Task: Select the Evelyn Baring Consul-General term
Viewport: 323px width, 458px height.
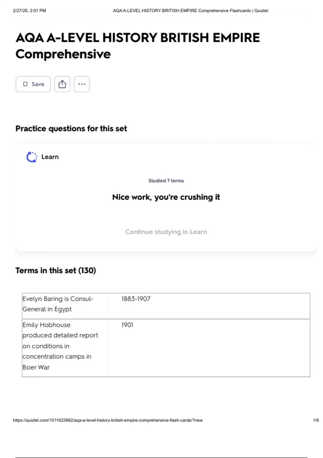Action: [x=58, y=304]
